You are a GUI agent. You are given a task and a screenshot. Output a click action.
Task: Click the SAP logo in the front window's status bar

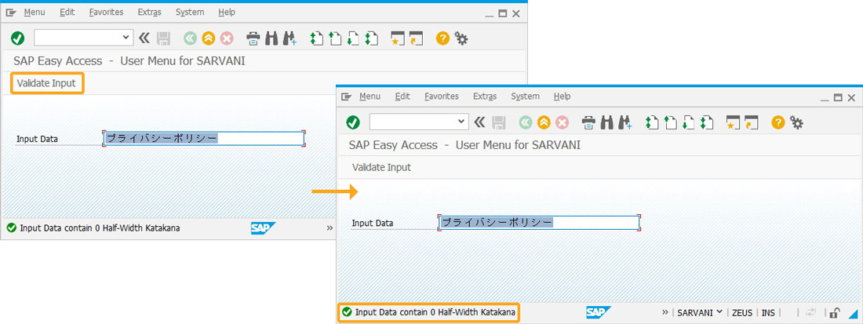click(x=599, y=312)
